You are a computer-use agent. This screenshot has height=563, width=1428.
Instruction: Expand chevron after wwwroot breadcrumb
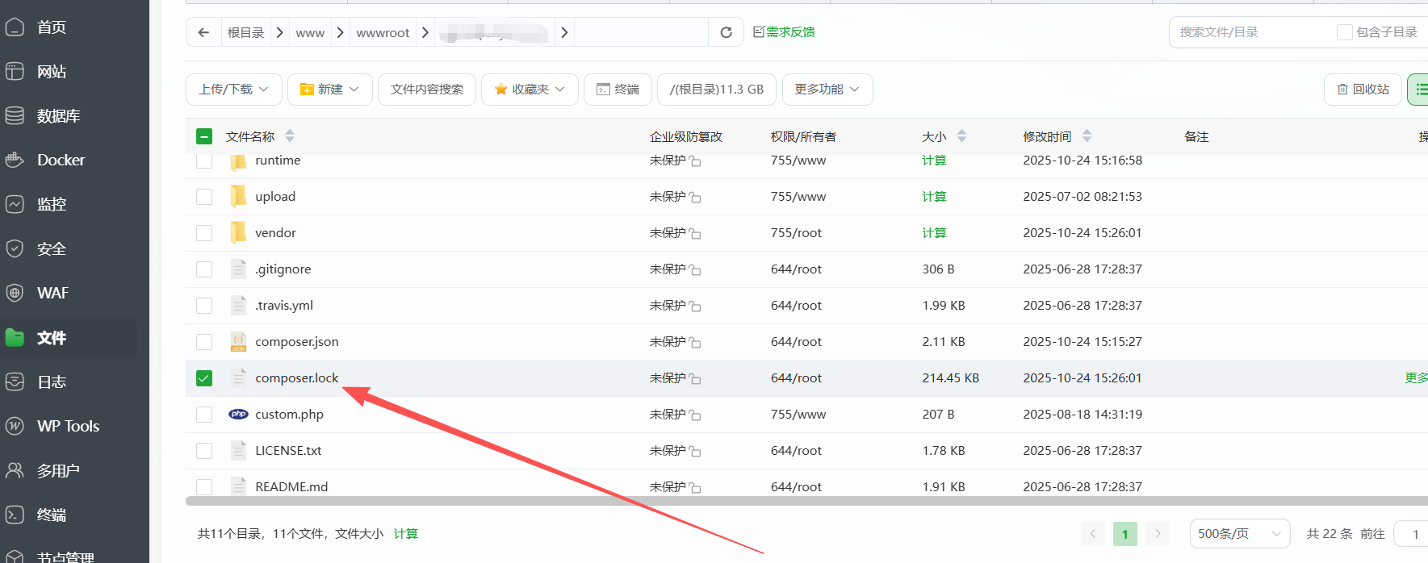click(425, 32)
